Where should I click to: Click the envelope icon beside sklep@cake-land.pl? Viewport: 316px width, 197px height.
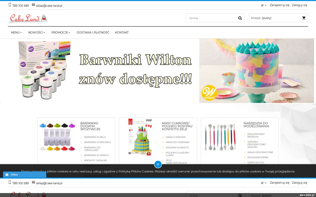click(33, 4)
